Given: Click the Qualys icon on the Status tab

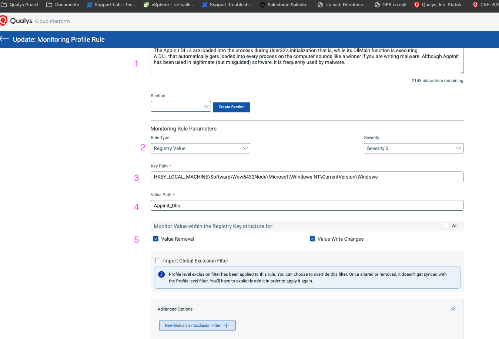Looking at the screenshot, I should [416, 5].
